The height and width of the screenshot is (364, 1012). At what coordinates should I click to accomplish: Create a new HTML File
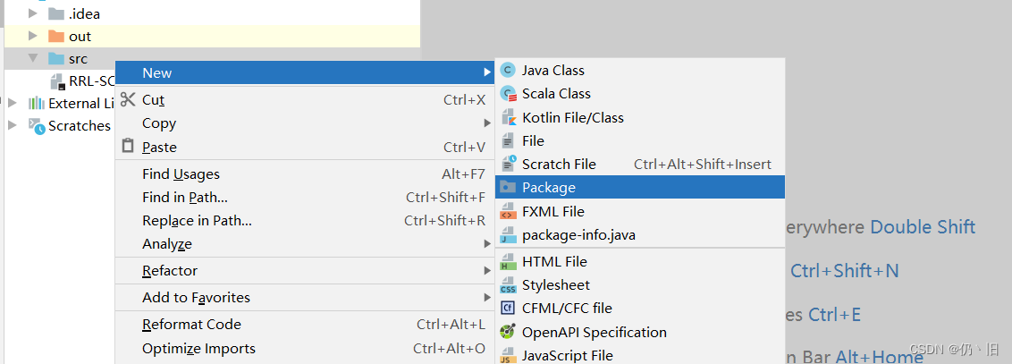(x=640, y=261)
